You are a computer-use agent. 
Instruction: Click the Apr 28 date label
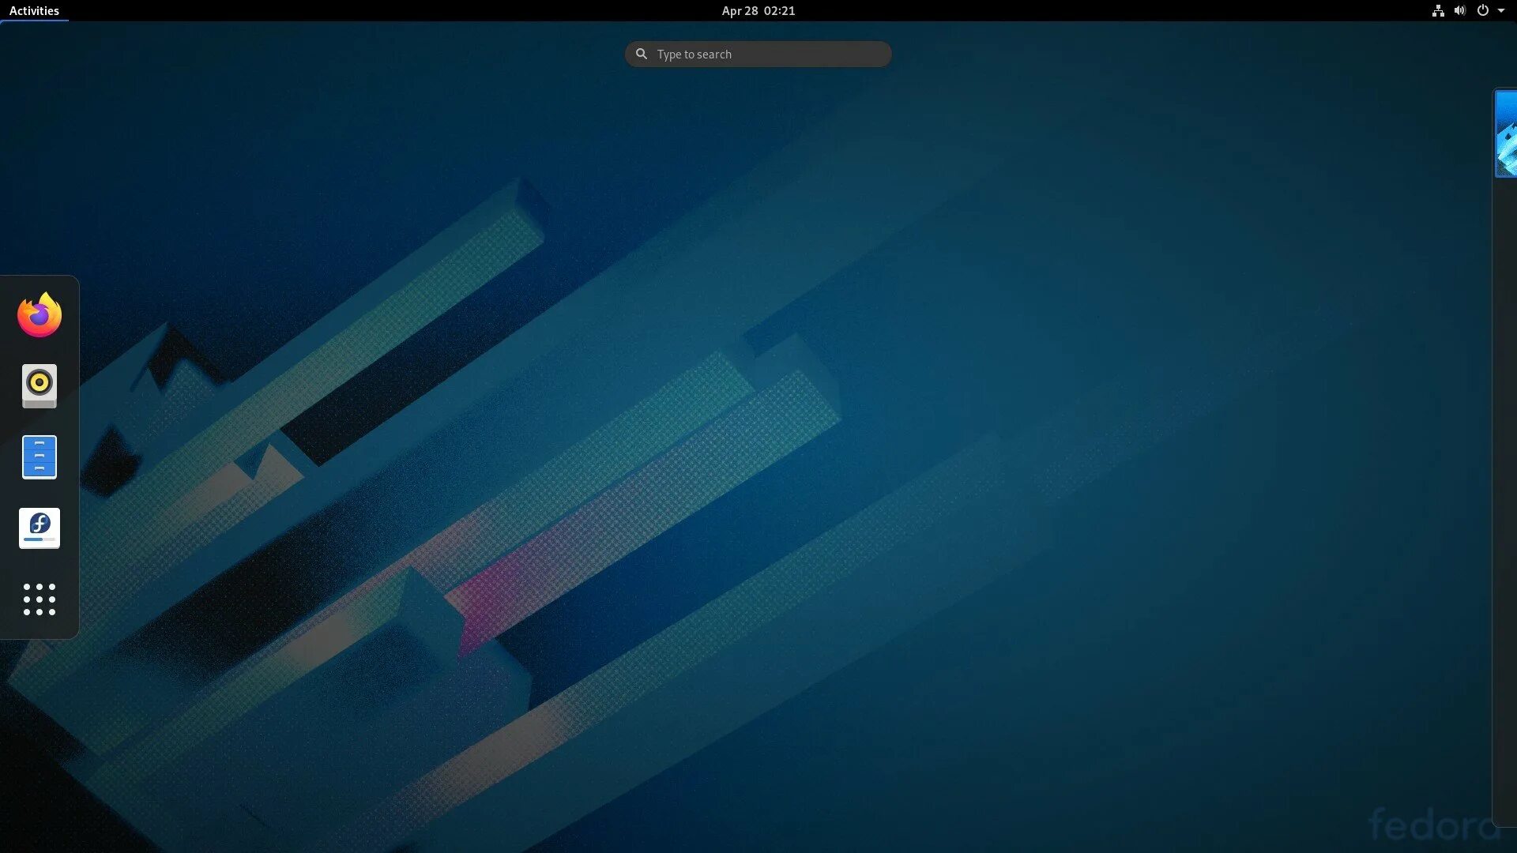pos(740,10)
